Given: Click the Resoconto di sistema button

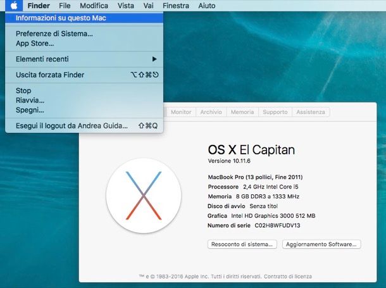Looking at the screenshot, I should 242,244.
